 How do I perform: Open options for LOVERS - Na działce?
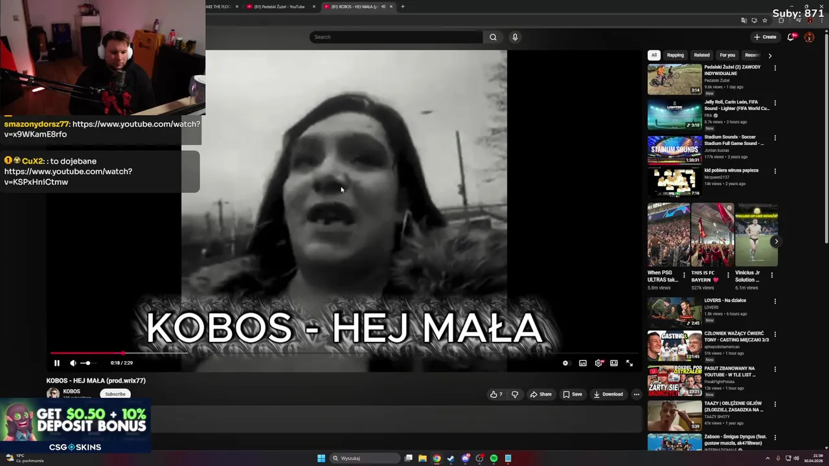coord(775,302)
